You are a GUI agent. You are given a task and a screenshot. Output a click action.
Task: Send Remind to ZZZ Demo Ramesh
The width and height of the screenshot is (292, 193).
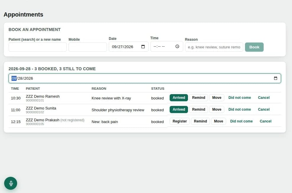point(199,98)
